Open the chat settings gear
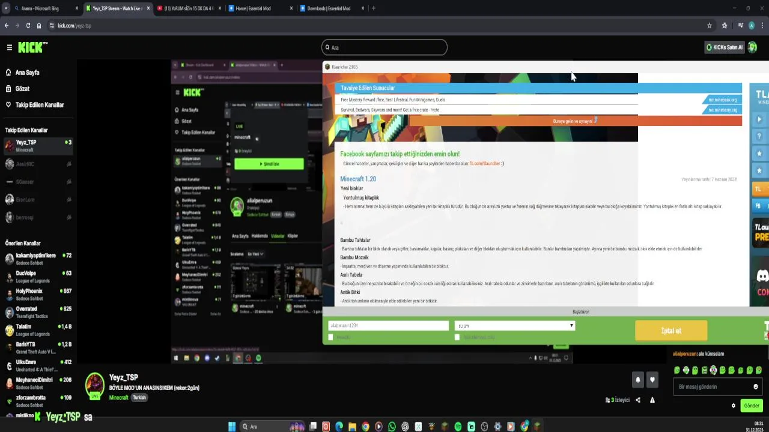Screen dimensions: 769x432 [x=734, y=406]
